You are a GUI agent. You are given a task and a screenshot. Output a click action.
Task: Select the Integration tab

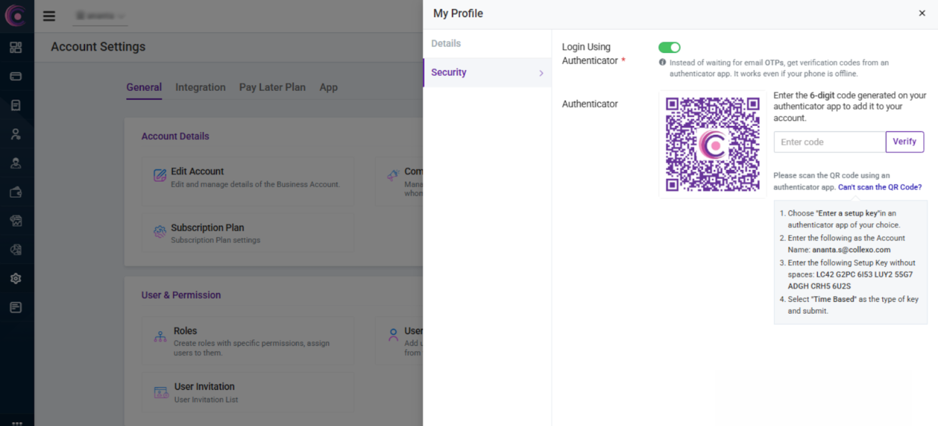click(200, 87)
